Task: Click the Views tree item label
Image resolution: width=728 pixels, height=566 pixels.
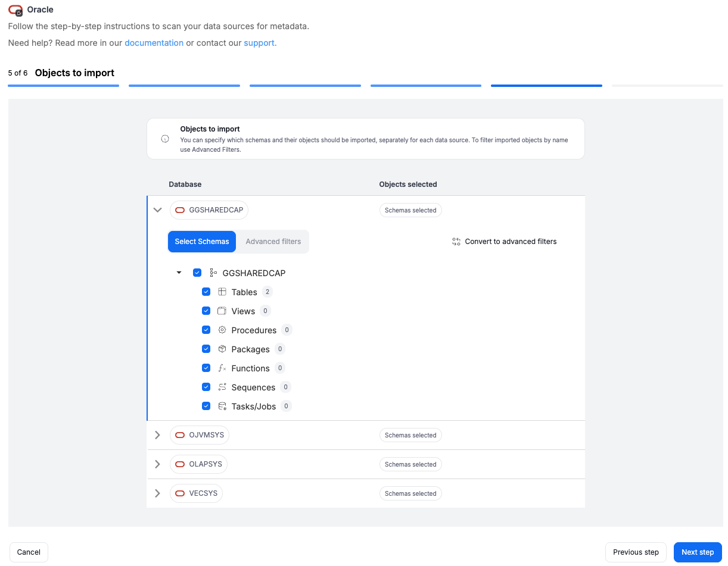Action: [x=243, y=311]
